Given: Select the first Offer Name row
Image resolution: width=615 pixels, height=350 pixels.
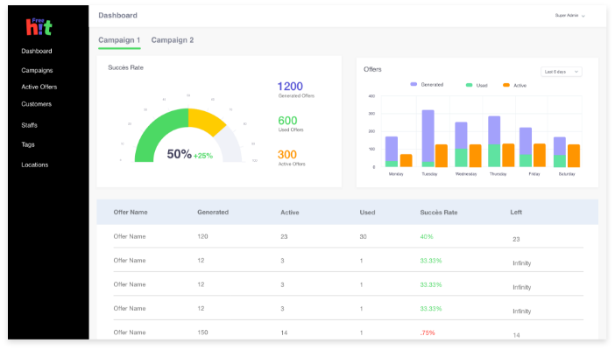Looking at the screenshot, I should tap(130, 236).
